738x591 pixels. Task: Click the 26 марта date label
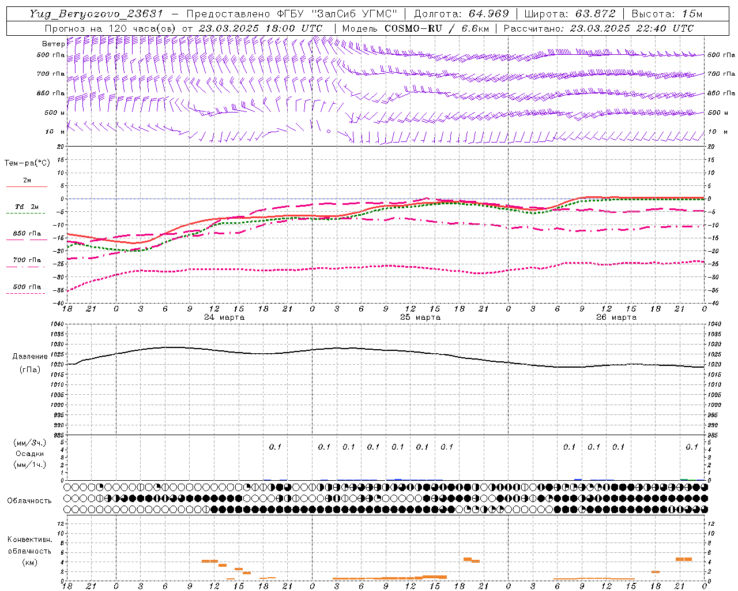point(616,317)
